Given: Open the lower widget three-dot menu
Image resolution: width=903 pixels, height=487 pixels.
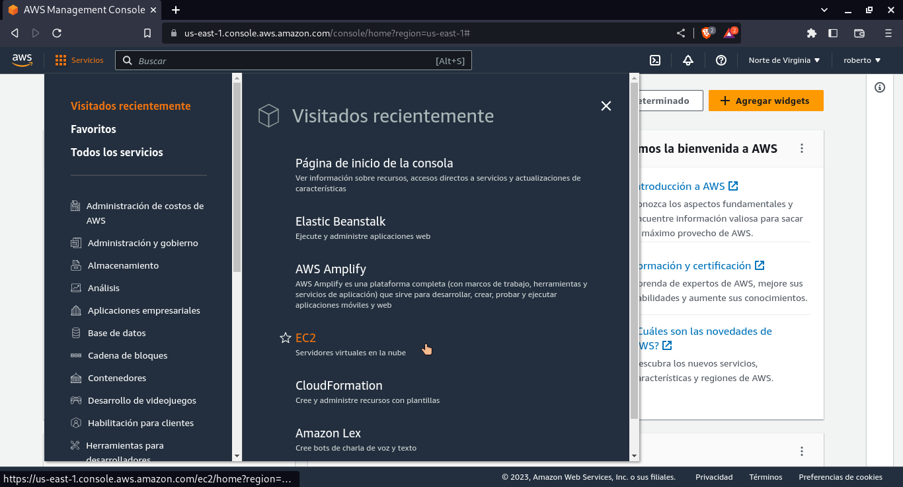Looking at the screenshot, I should (802, 451).
